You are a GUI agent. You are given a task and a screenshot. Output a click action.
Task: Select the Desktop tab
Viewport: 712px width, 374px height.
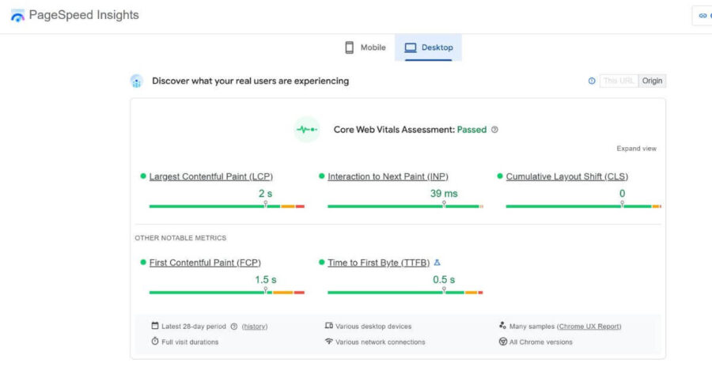(428, 47)
